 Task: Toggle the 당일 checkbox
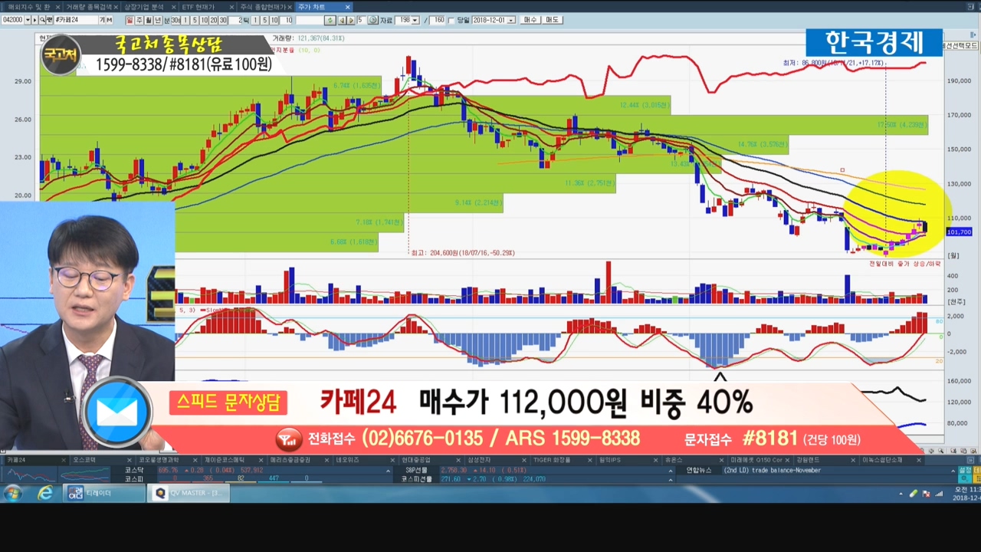[451, 20]
